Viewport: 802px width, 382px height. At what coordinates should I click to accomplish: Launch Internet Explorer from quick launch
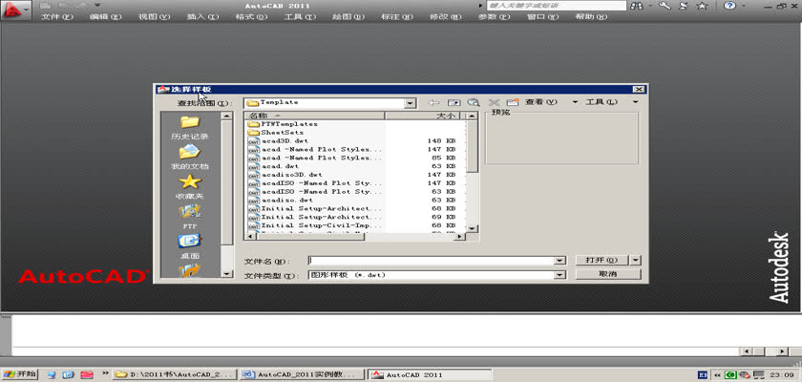click(69, 375)
